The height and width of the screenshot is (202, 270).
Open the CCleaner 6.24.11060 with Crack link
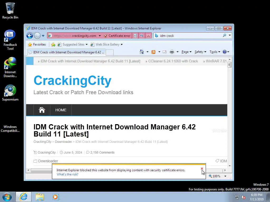pos(173,61)
